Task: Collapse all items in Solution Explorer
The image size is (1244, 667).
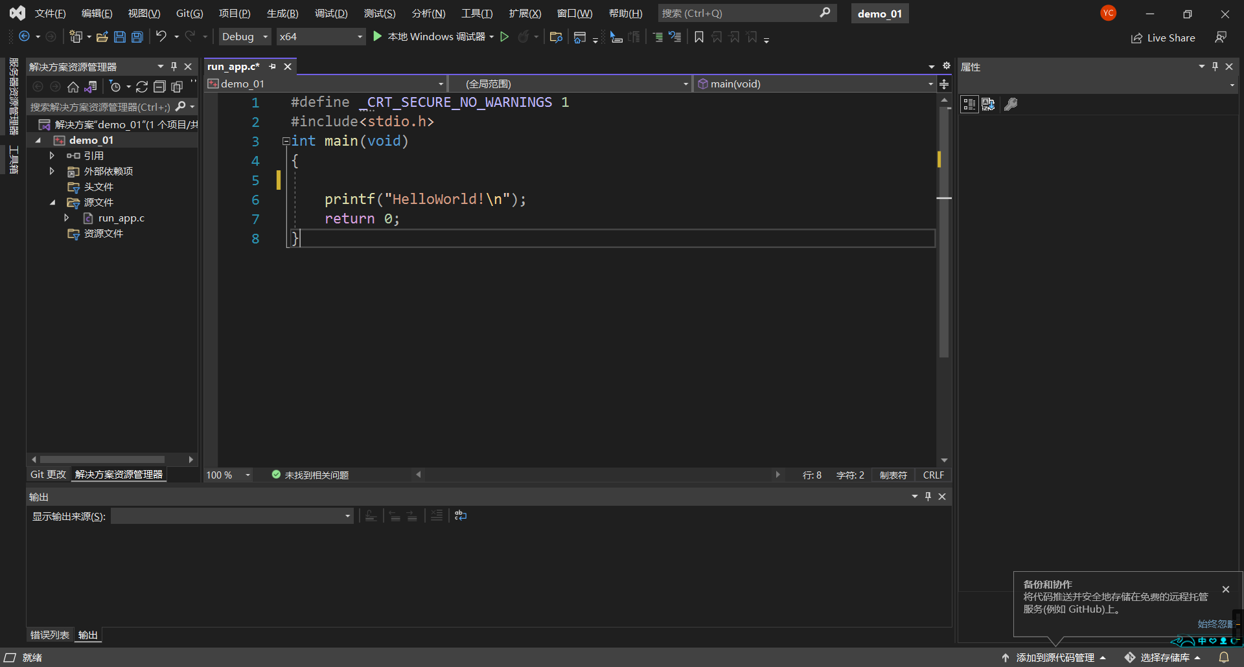Action: [x=159, y=87]
